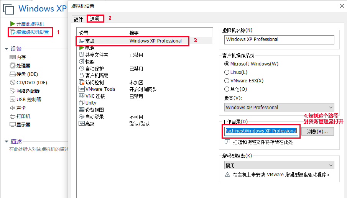Click the Windows XP tab icon in header
This screenshot has height=198, width=347.
pos(8,9)
